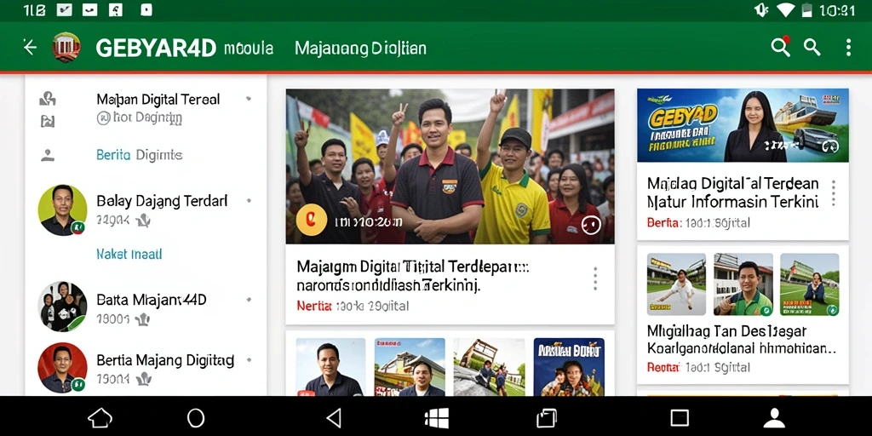The height and width of the screenshot is (436, 872).
Task: Tap the crown icon under Barta Majant44D
Action: 142,320
